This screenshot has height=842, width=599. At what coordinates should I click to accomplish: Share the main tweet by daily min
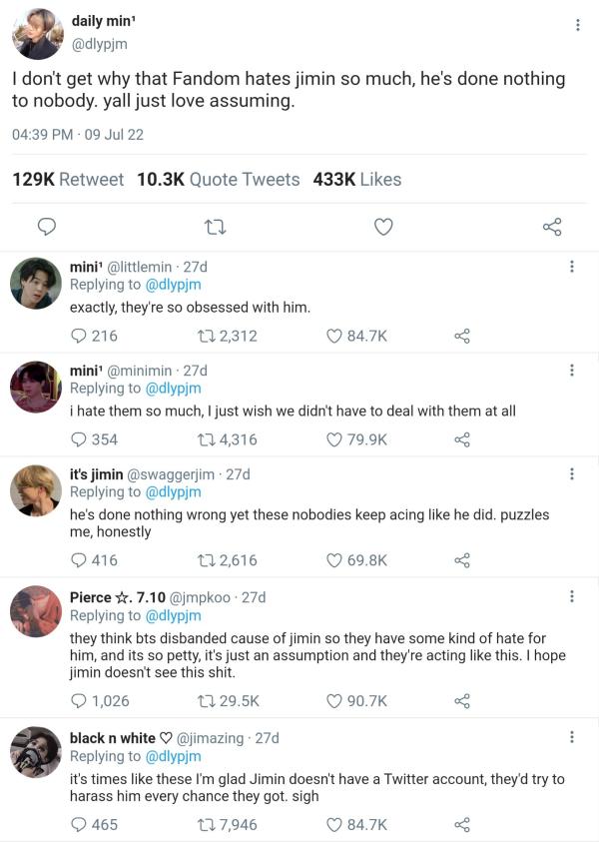pos(552,227)
